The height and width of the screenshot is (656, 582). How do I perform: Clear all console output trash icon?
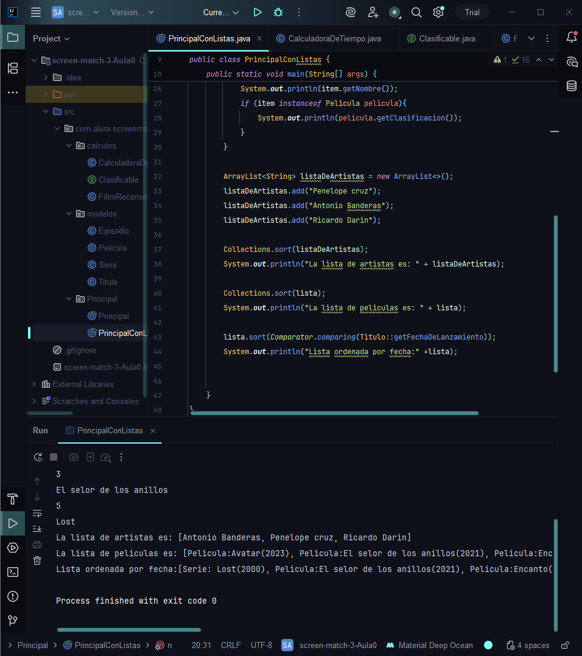click(37, 560)
